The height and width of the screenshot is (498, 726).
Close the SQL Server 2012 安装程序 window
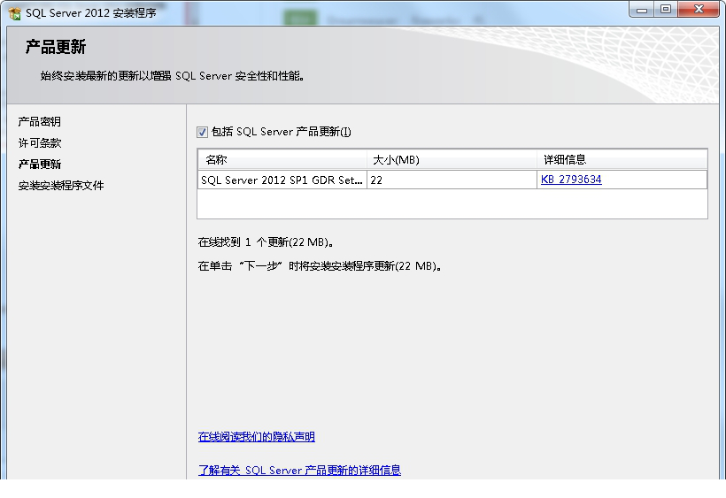pyautogui.click(x=699, y=10)
